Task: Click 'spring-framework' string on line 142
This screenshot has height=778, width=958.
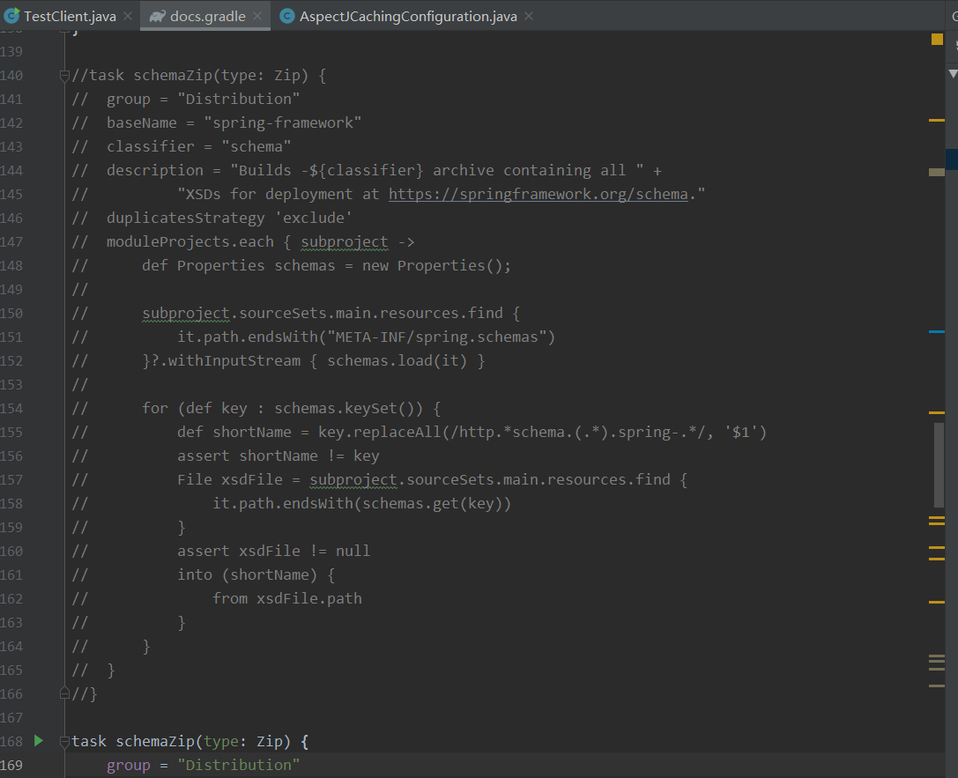Action: [x=282, y=122]
